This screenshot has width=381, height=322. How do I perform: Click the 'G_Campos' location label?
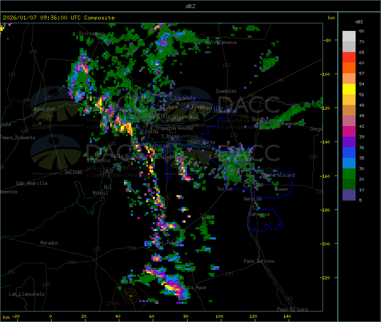click(287, 124)
